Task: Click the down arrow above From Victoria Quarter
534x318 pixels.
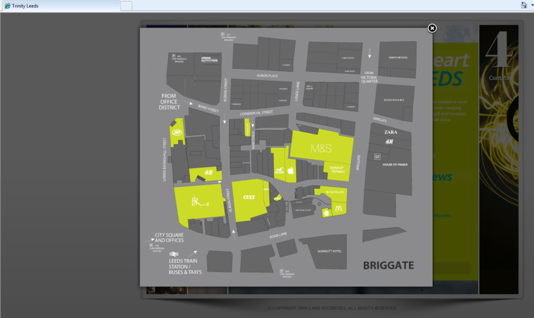Action: click(370, 53)
